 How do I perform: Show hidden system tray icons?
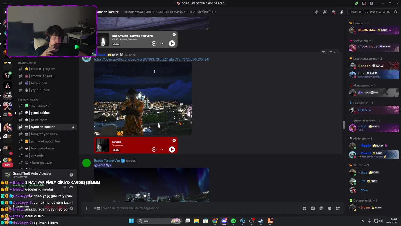pyautogui.click(x=363, y=221)
